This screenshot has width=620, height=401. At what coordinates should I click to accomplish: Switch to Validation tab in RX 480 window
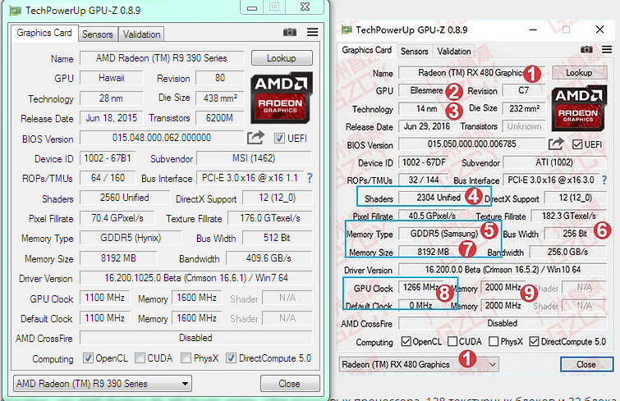(454, 52)
